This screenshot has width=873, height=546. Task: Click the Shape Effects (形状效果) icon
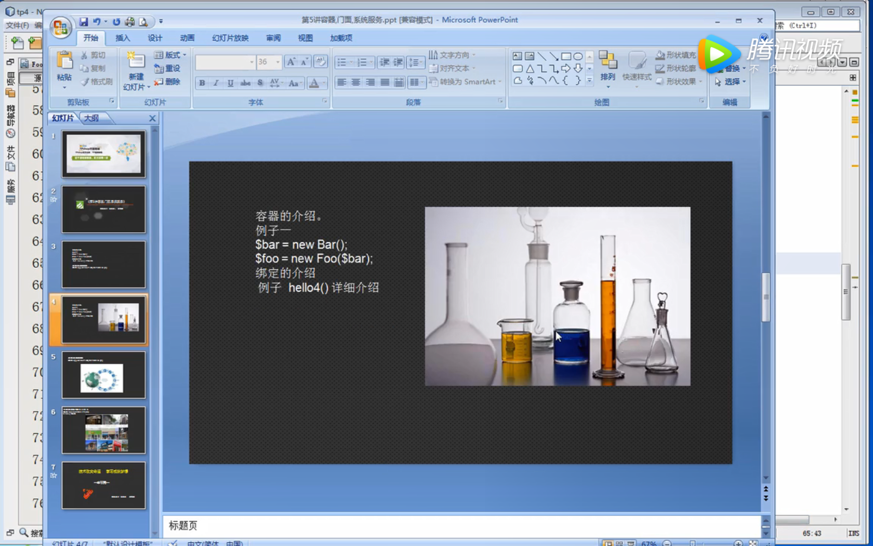(660, 82)
